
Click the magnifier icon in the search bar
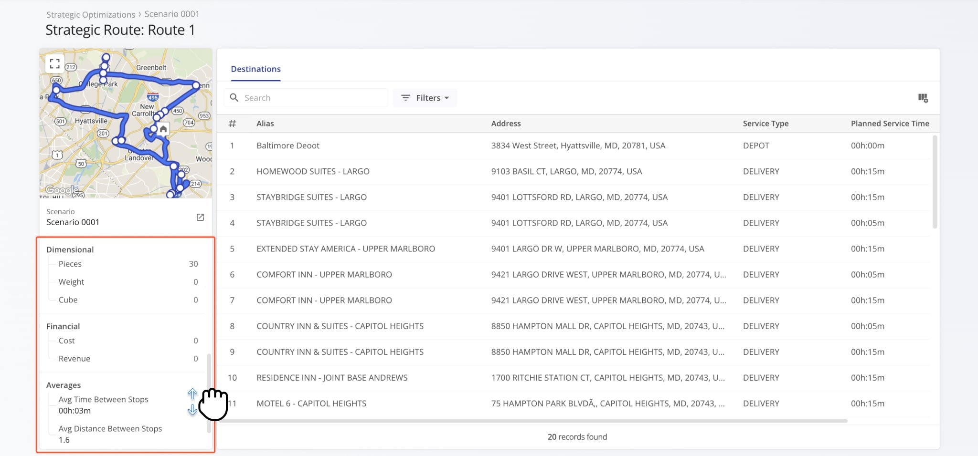click(234, 97)
